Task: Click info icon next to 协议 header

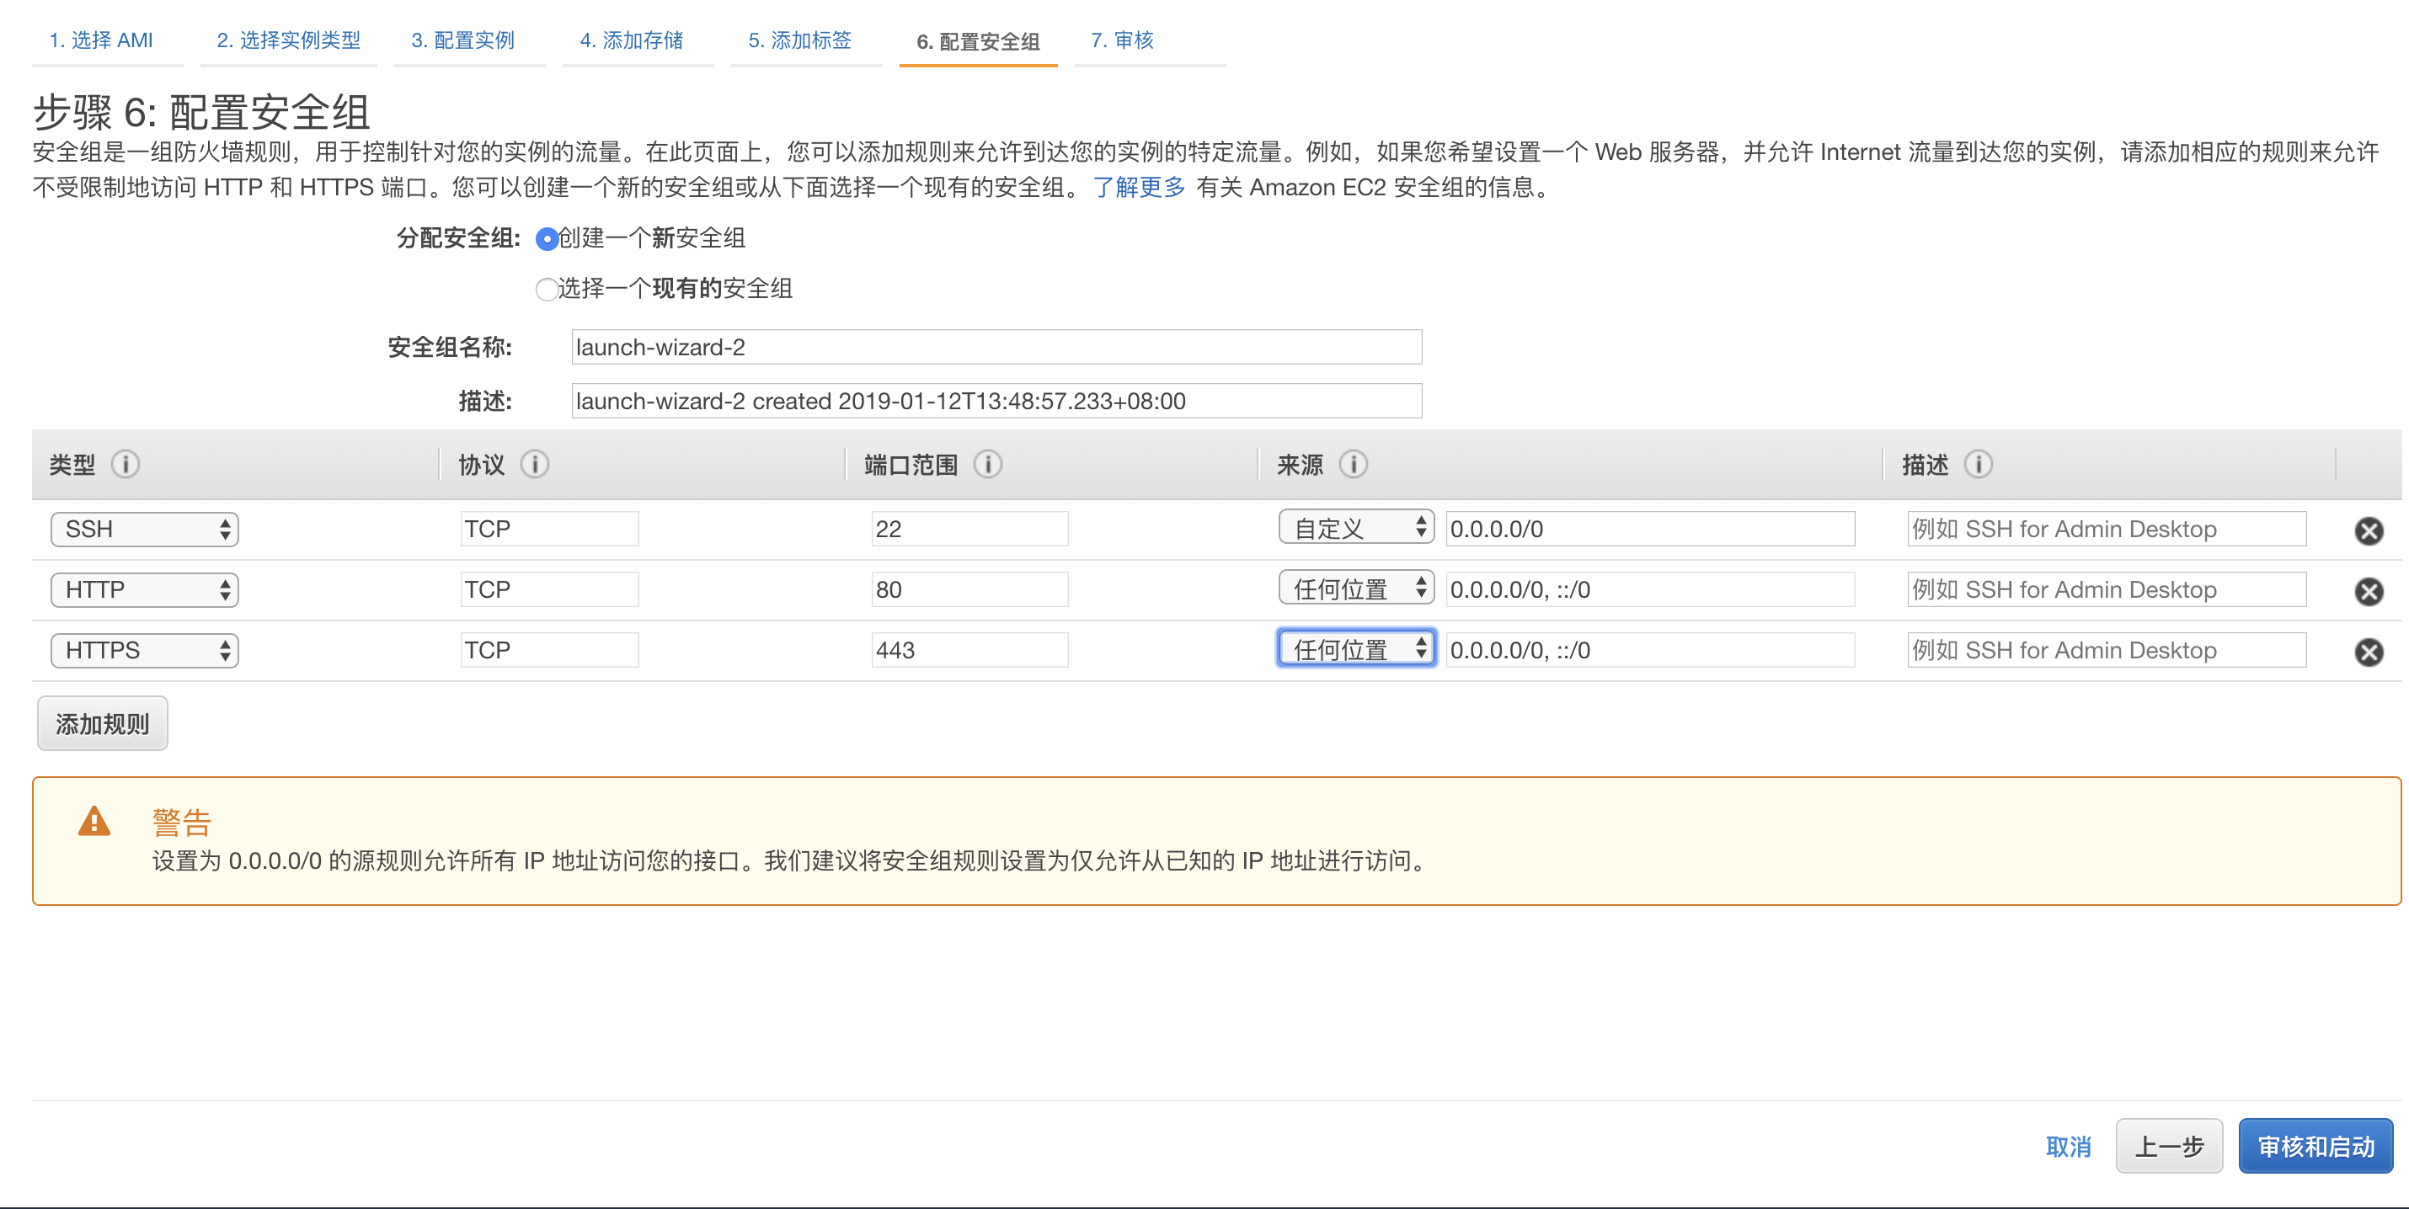Action: coord(534,464)
